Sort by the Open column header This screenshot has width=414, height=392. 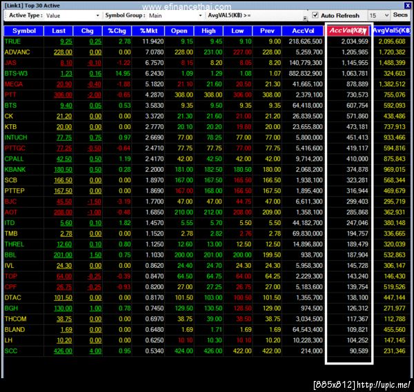point(179,31)
